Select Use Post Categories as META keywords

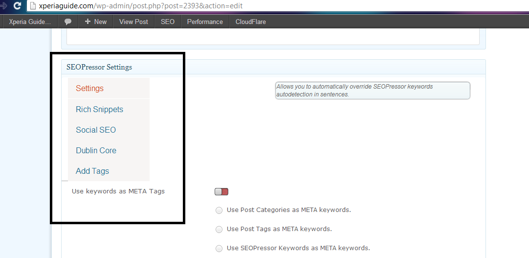tap(219, 211)
